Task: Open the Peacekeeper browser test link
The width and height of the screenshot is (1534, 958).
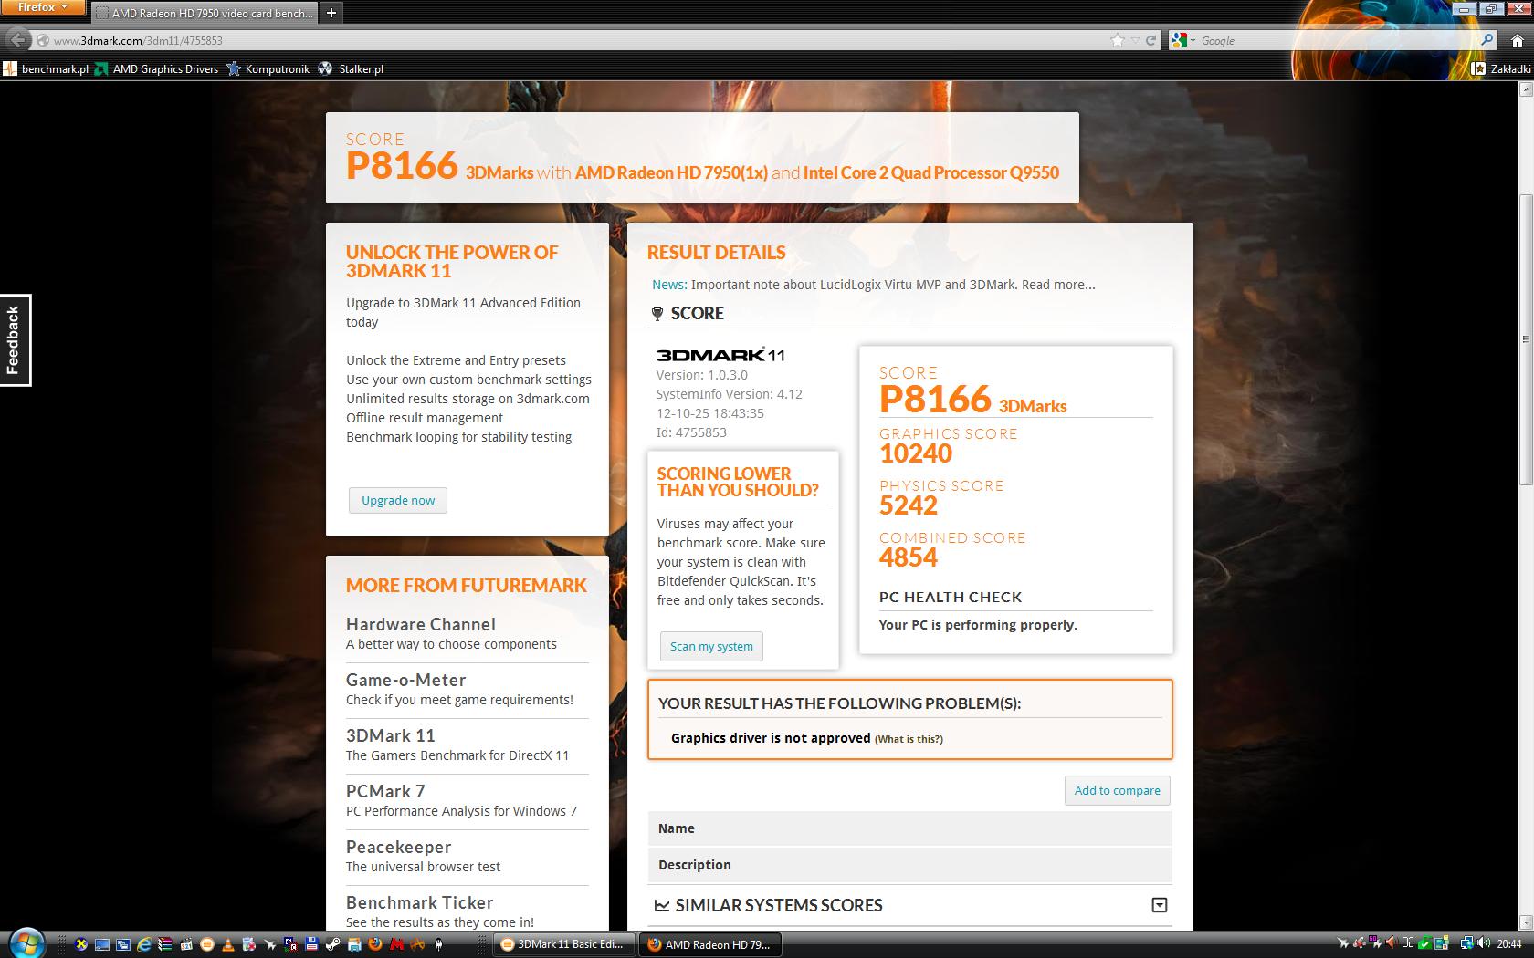Action: click(x=399, y=847)
